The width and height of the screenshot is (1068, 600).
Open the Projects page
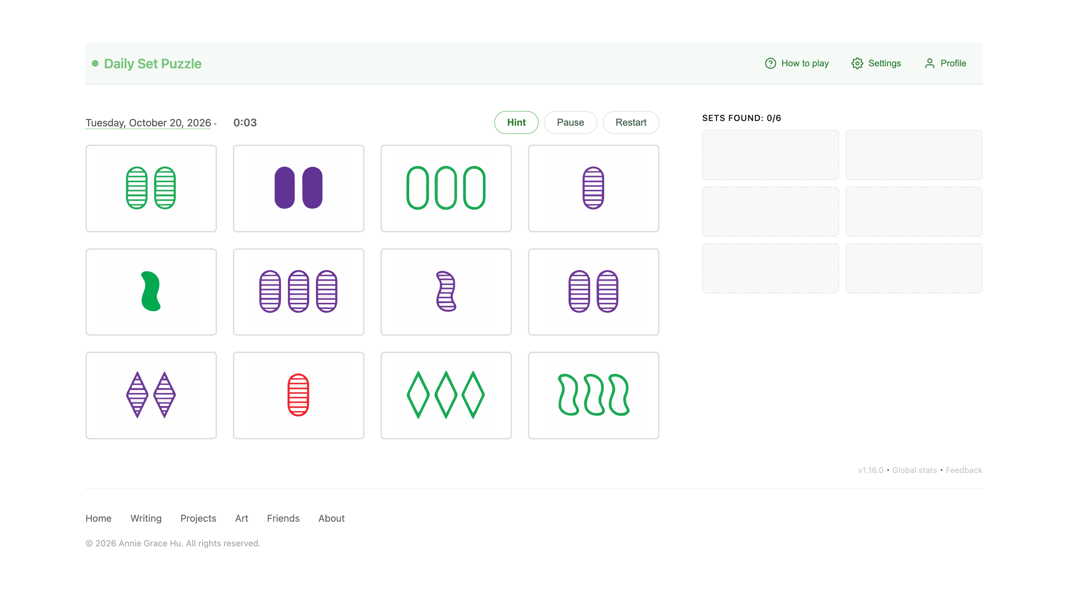point(198,518)
